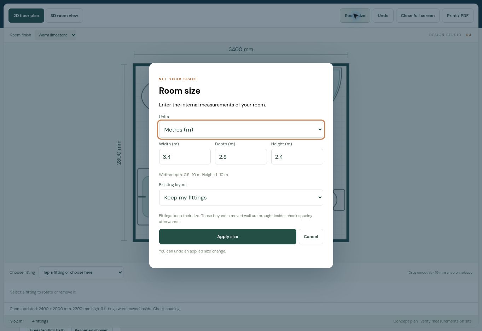
Task: Click 'Drag smoothly · 10 mm snap on release' hint
Action: tap(440, 273)
